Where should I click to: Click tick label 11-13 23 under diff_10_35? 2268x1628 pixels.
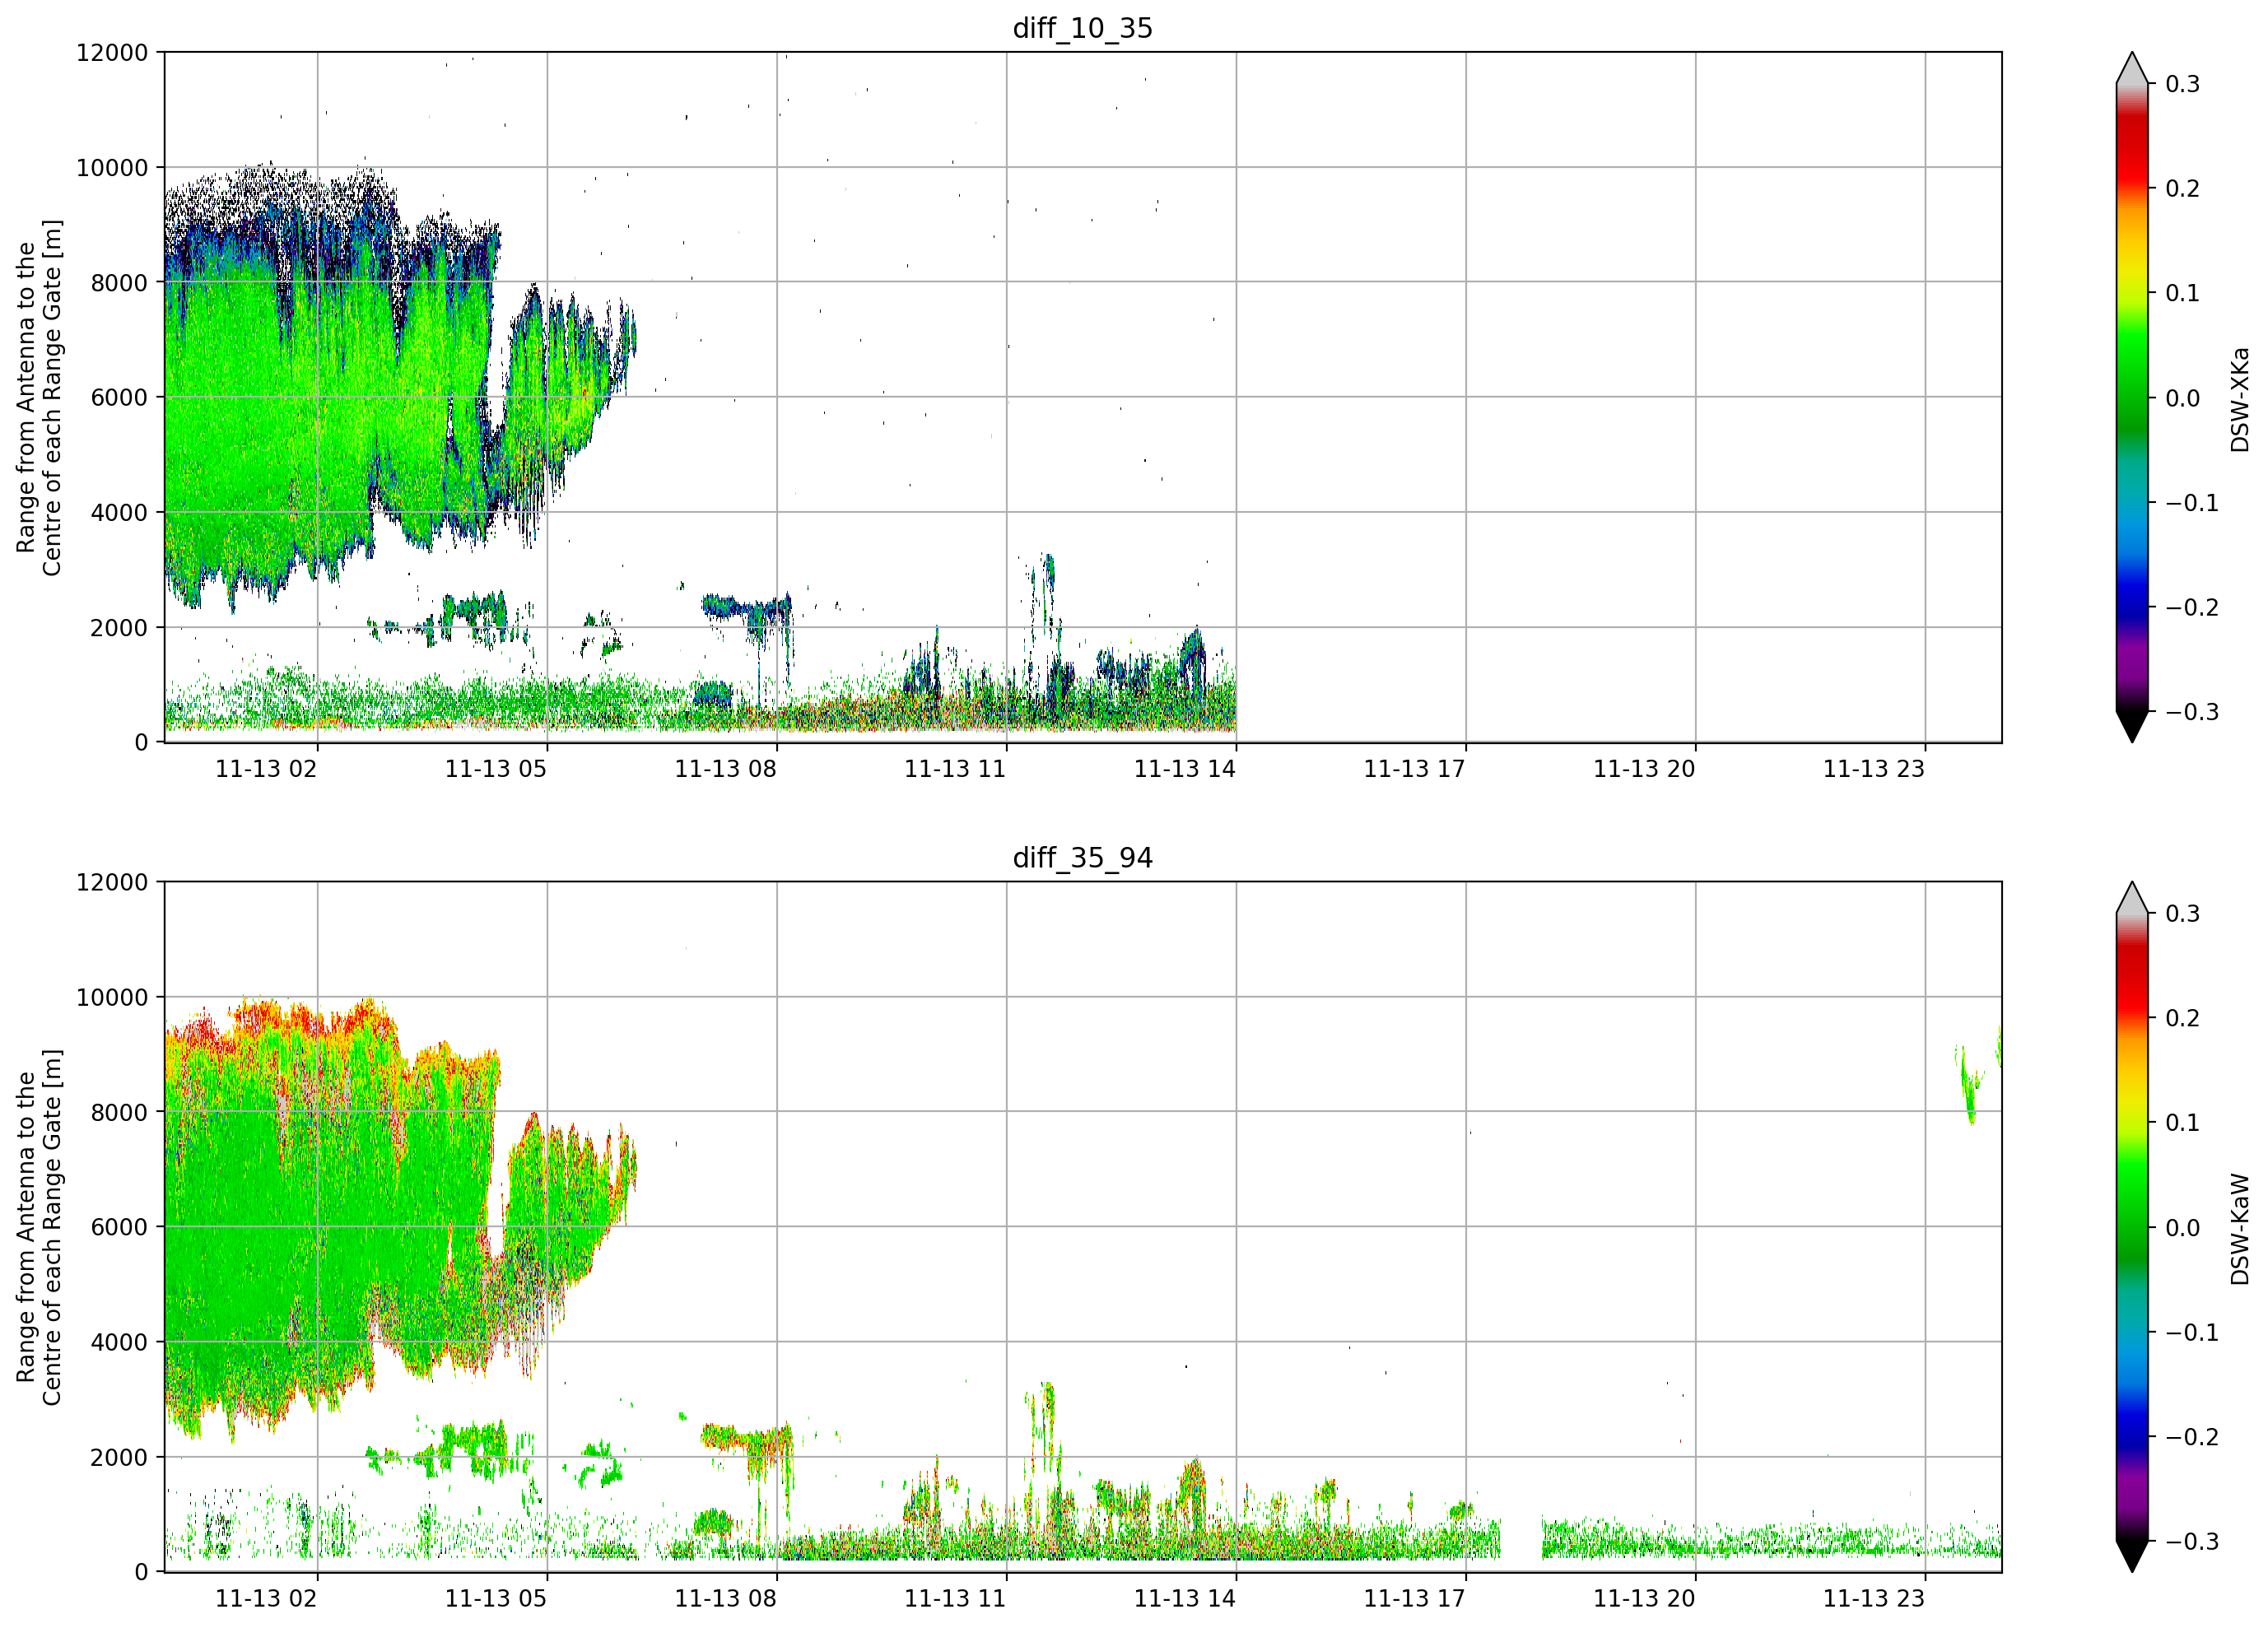[x=1874, y=769]
